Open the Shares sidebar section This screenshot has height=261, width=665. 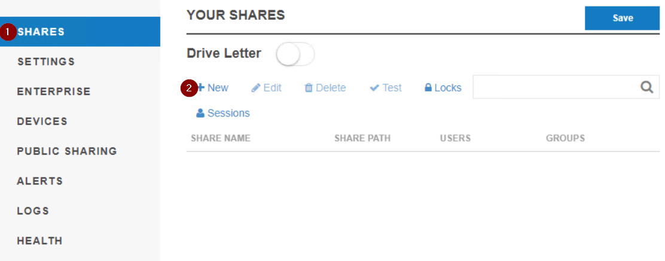pyautogui.click(x=41, y=32)
